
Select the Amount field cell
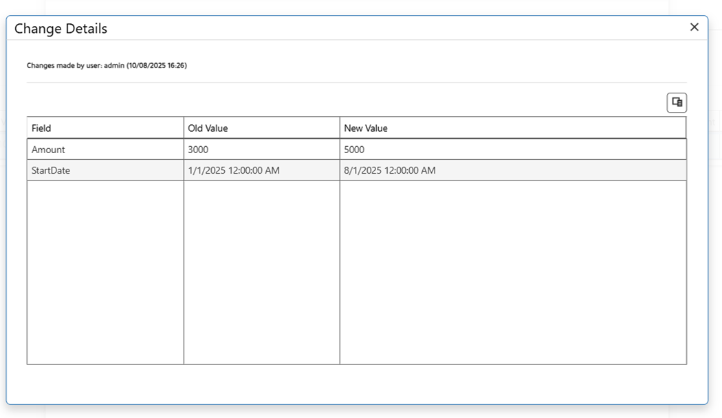click(x=48, y=150)
